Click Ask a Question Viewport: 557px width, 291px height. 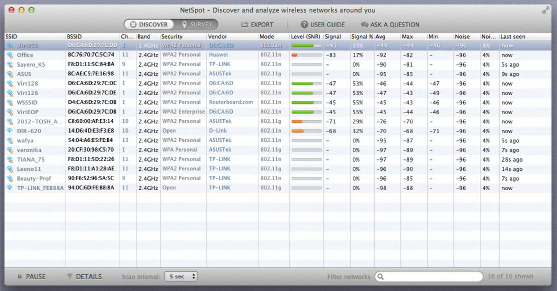pos(390,25)
